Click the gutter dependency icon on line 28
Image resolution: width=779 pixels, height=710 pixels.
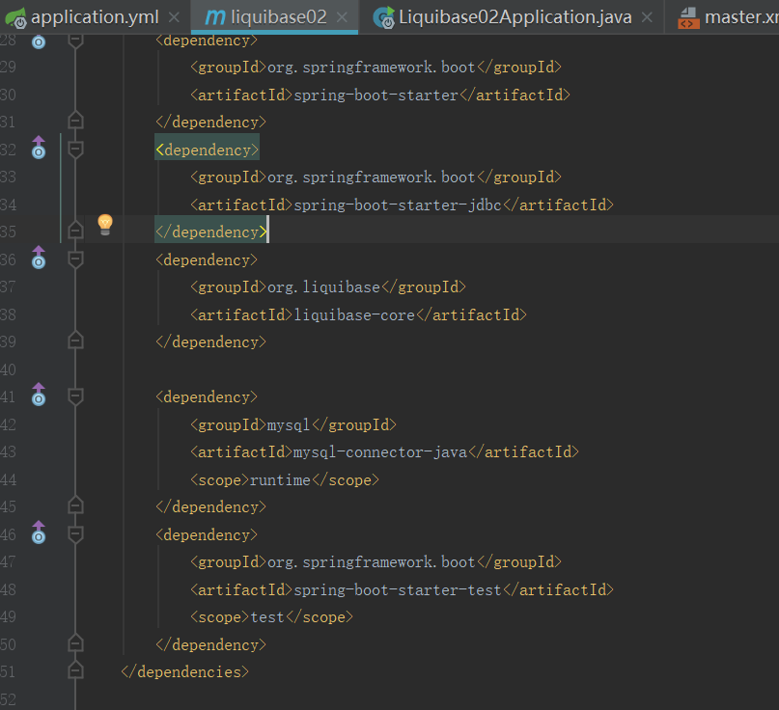[39, 42]
